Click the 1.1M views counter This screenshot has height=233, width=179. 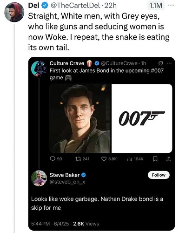coord(156,6)
